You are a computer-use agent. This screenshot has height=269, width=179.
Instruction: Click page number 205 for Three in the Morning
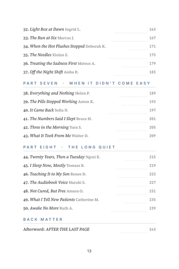coord(152,128)
